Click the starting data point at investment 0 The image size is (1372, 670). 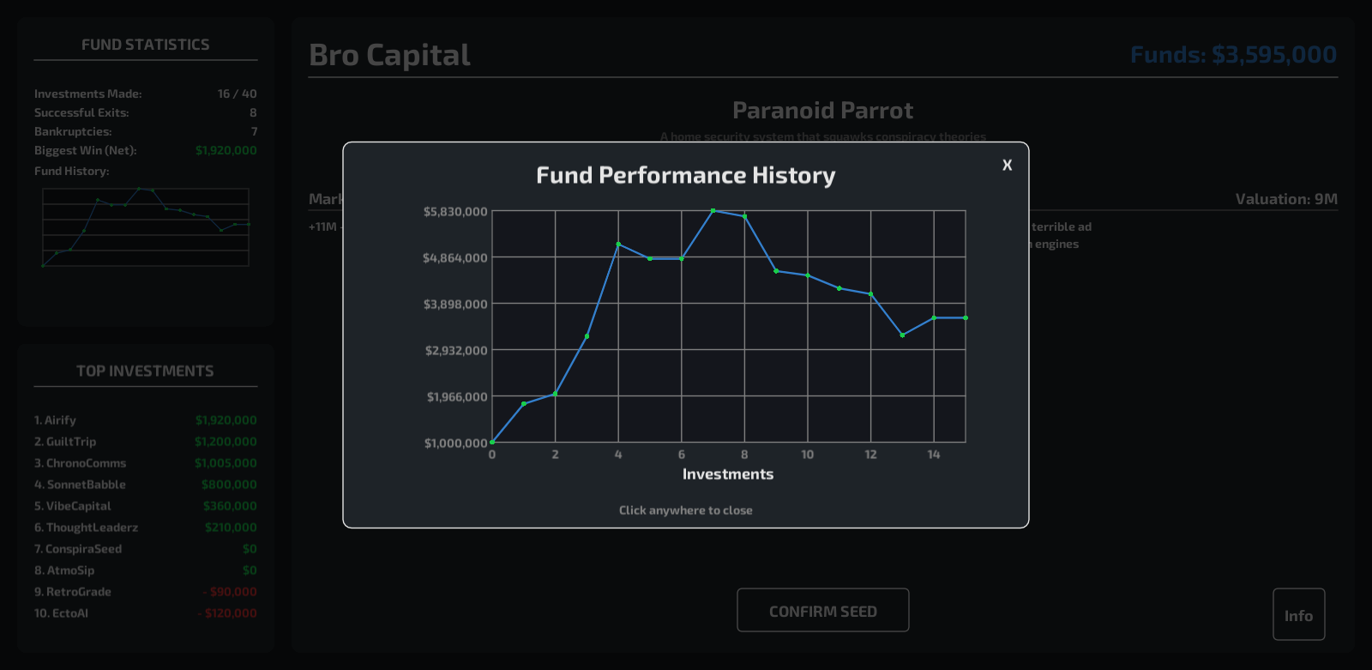[x=492, y=442]
